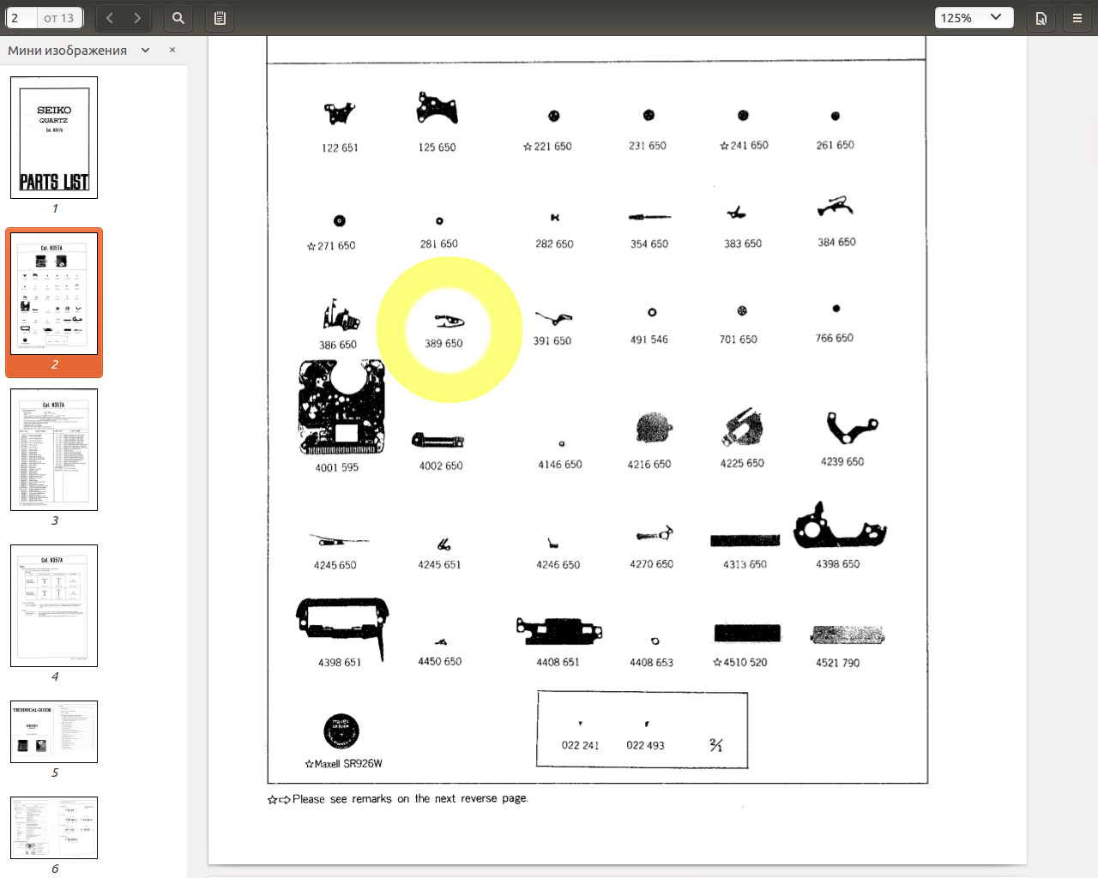
Task: Click circuit block label 4001 595
Action: (x=336, y=468)
